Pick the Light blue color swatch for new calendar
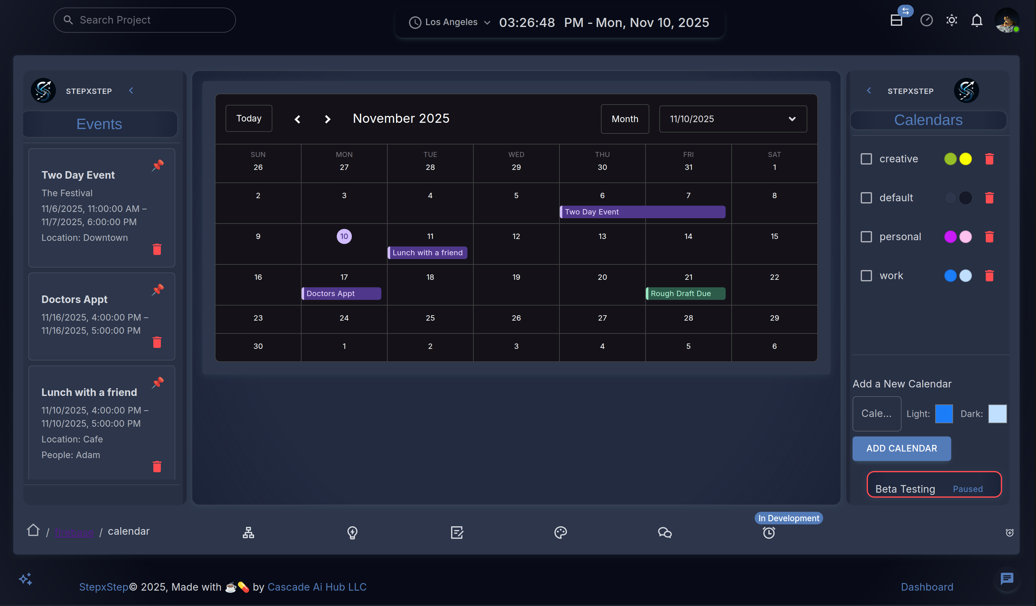1036x606 pixels. 944,414
